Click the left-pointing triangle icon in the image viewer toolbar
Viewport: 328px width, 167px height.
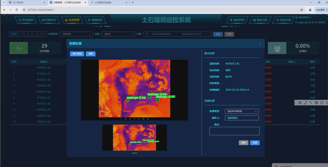coord(130,119)
